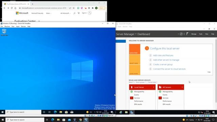Open the Local Server tile header
217x122 pixels.
click(x=142, y=87)
